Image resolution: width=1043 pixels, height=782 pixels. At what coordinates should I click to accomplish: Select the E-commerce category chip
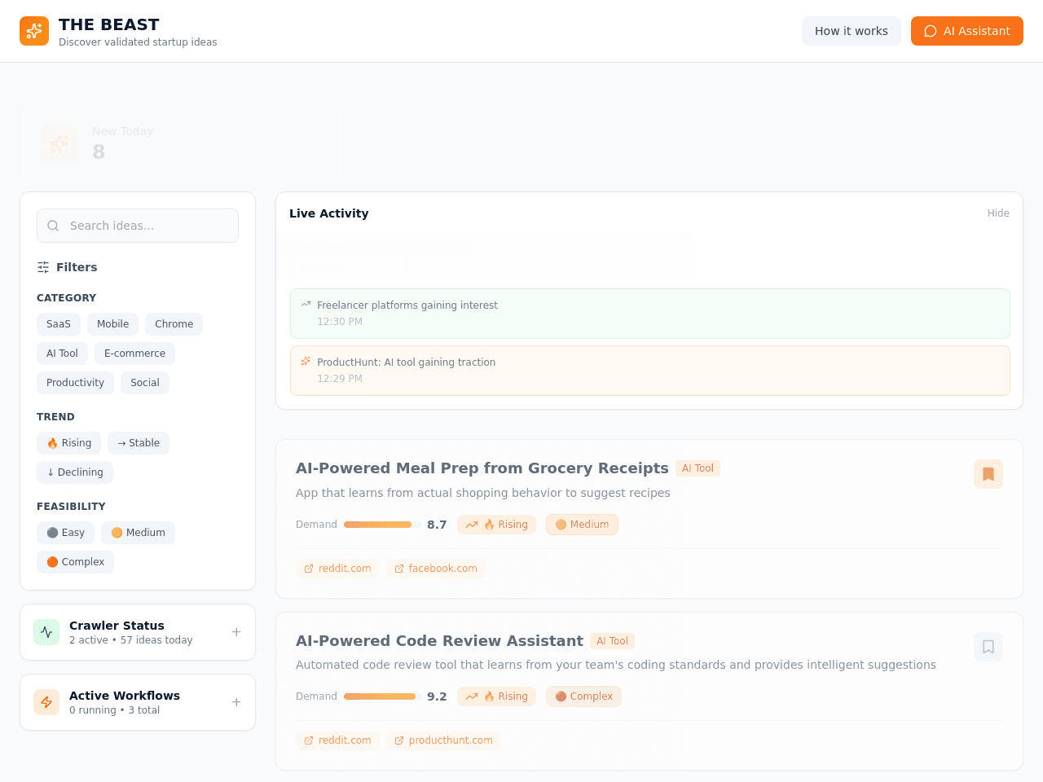click(134, 354)
